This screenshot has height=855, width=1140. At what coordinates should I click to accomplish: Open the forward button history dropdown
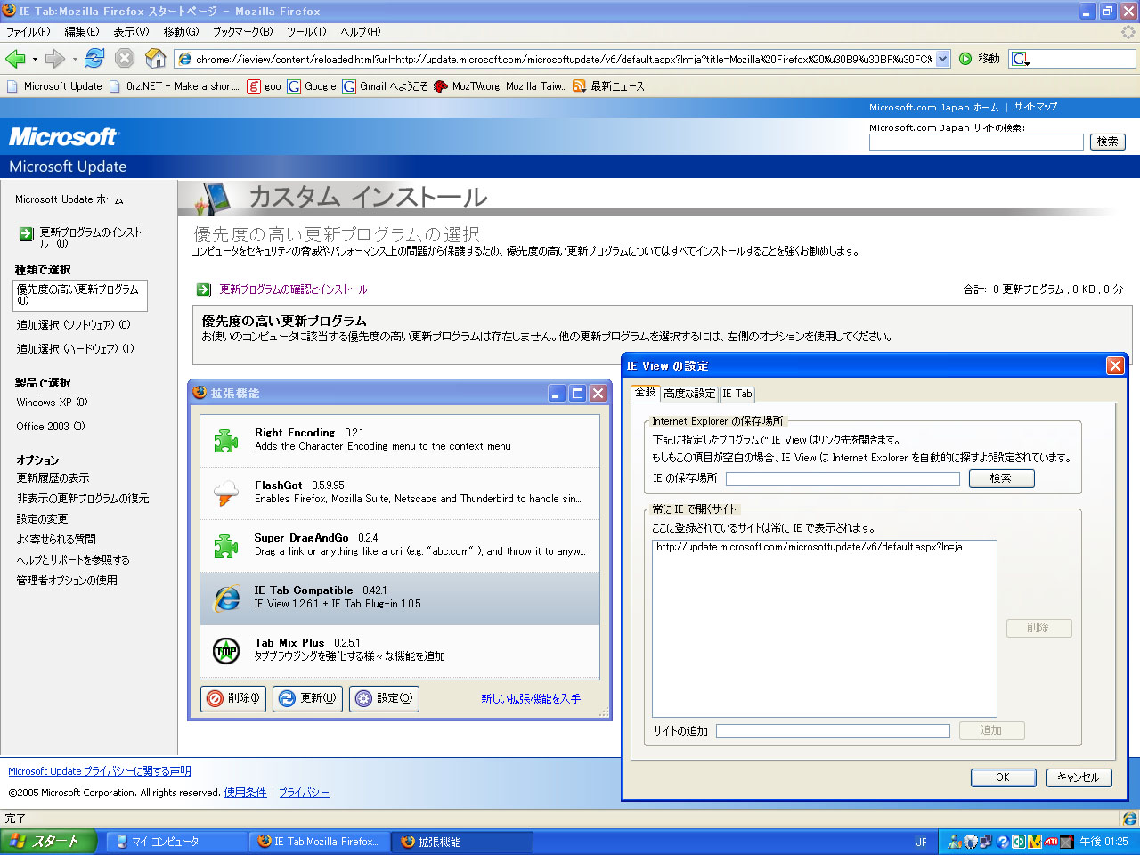click(75, 60)
